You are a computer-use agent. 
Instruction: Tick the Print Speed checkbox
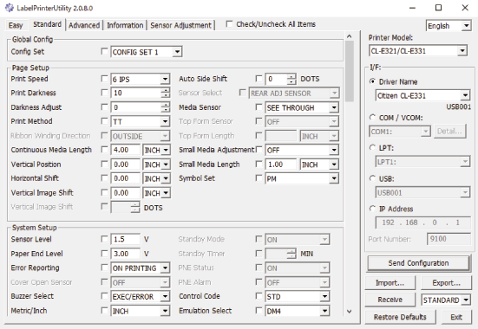pyautogui.click(x=104, y=79)
